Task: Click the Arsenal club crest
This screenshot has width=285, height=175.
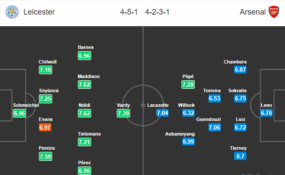Action: point(274,12)
